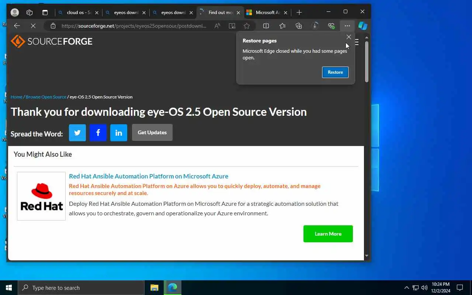Open Collections icon
Viewport: 472px width, 295px height.
click(x=299, y=26)
